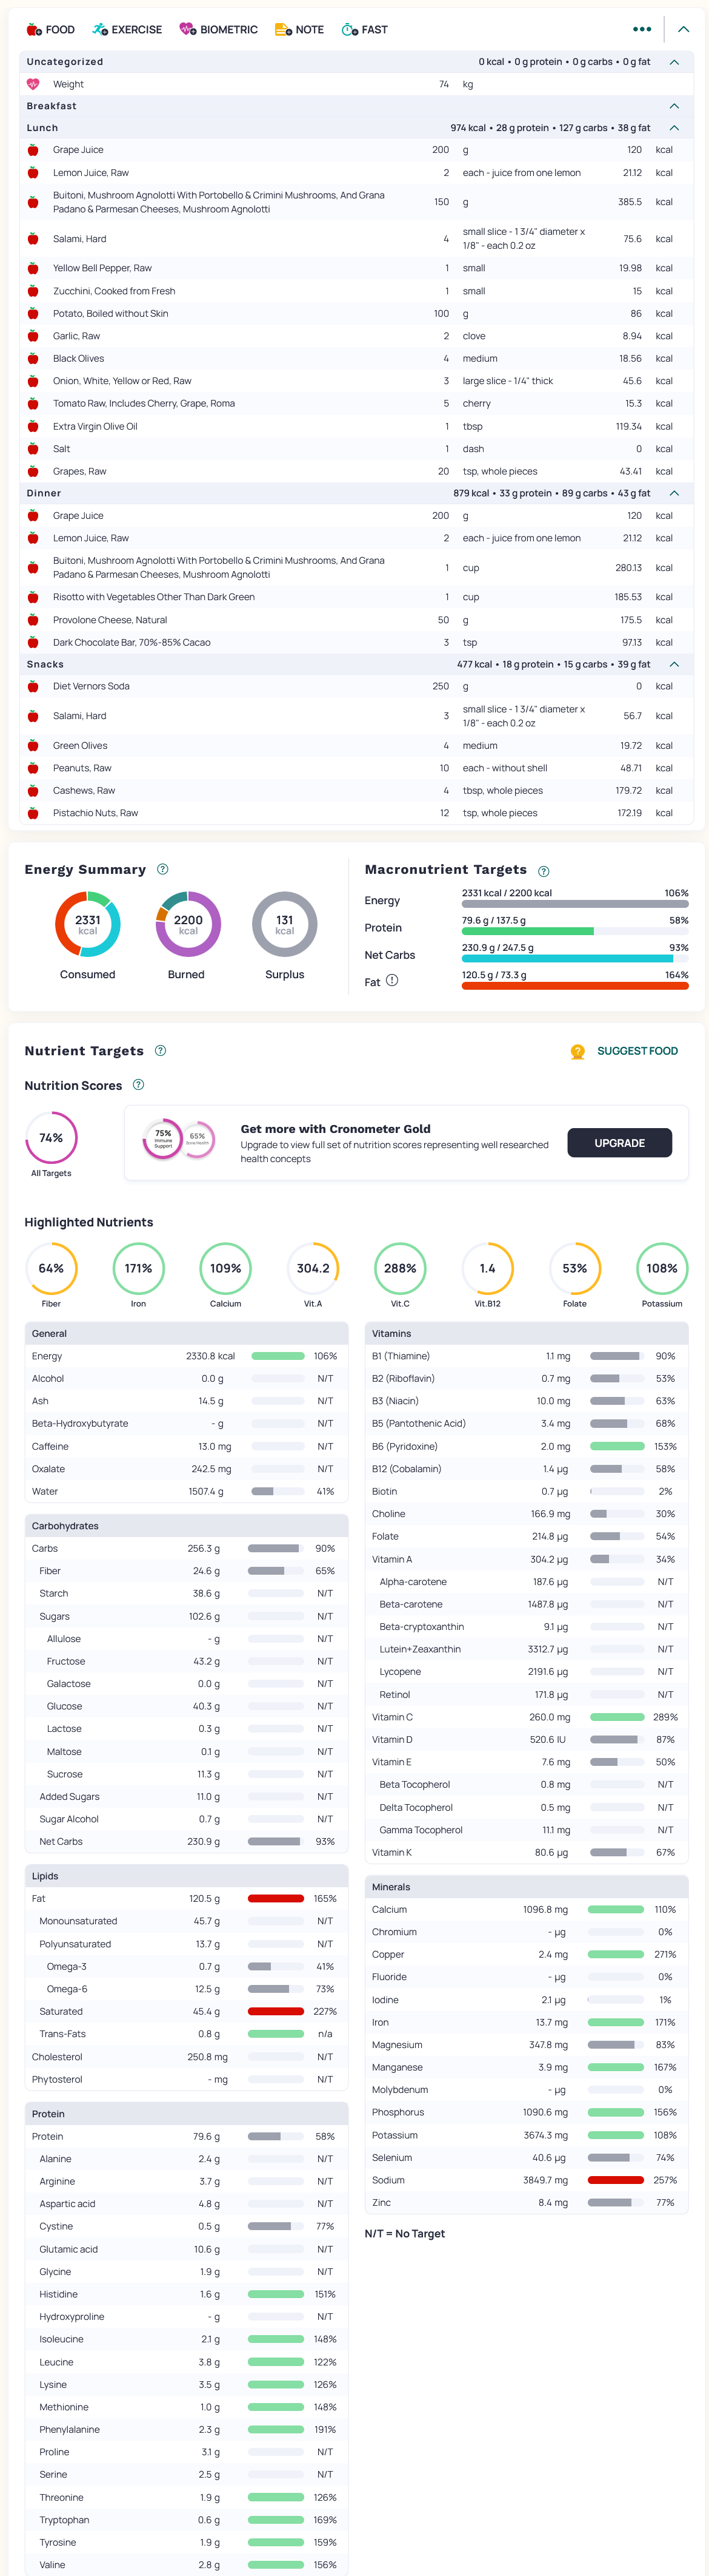The width and height of the screenshot is (709, 2576).
Task: Click the Macronutrient Targets help icon
Action: pyautogui.click(x=543, y=871)
